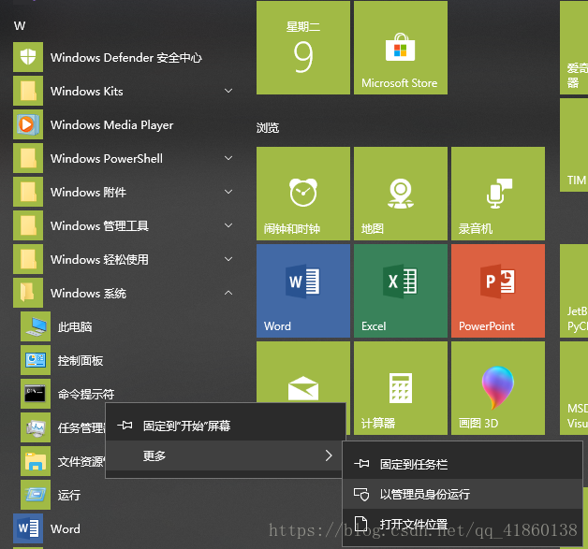Click the Windows Kits folder icon
Image resolution: width=588 pixels, height=549 pixels.
point(28,91)
